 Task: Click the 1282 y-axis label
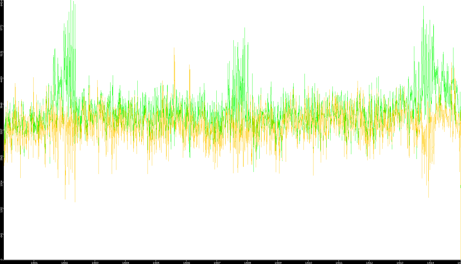click(x=2, y=210)
